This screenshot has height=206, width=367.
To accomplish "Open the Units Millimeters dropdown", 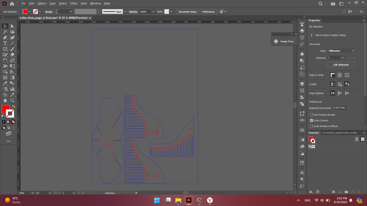I will (341, 51).
